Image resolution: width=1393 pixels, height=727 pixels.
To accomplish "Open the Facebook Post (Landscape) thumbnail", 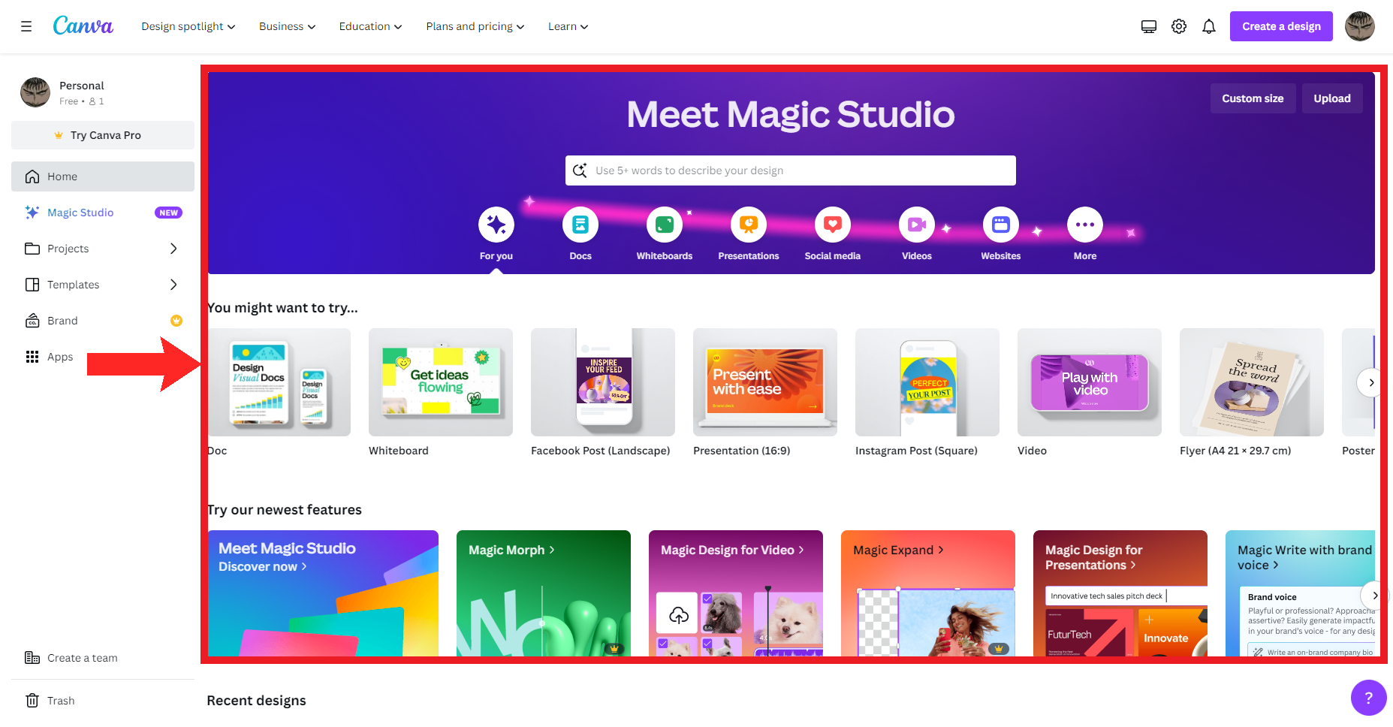I will click(x=603, y=382).
